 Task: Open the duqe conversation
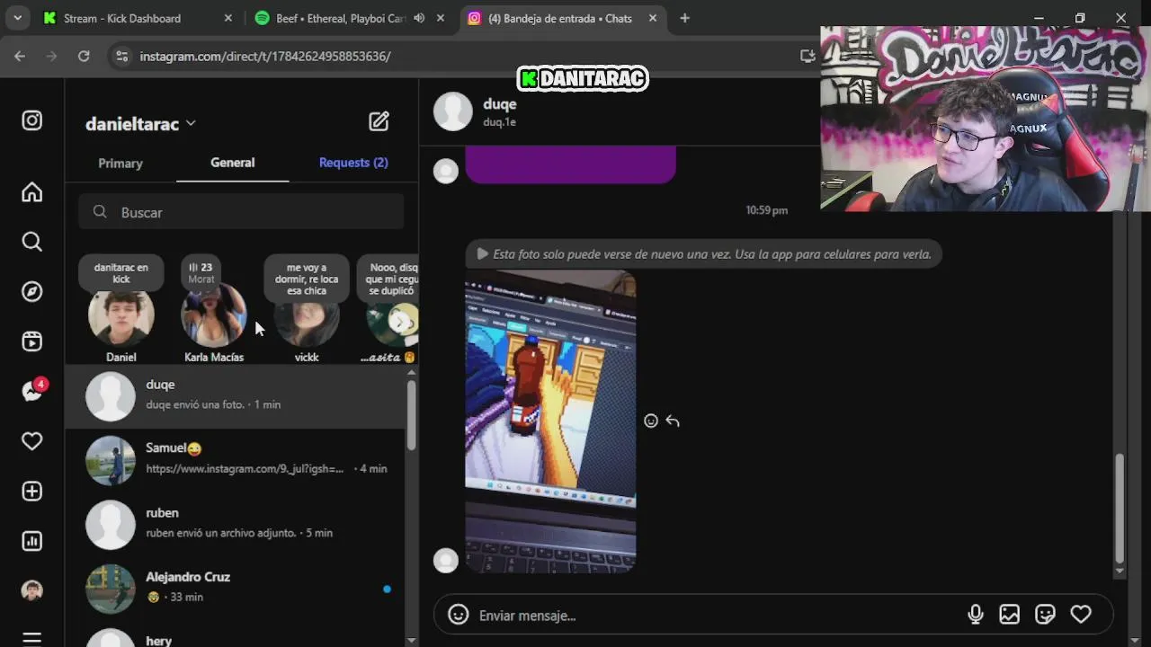pos(236,395)
